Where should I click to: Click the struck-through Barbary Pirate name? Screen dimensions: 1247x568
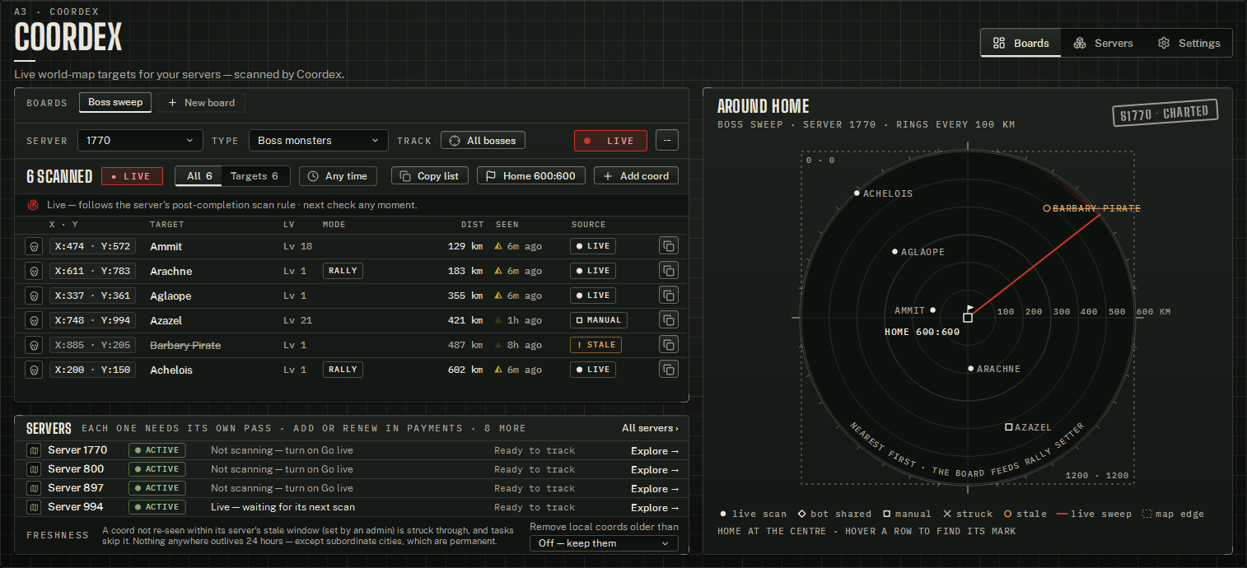pos(185,345)
